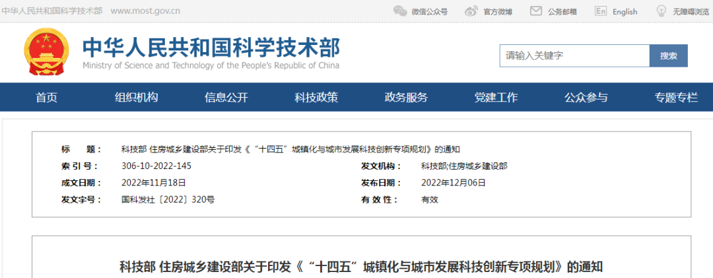713x278 pixels.
Task: Open the 公众参与 menu
Action: point(586,98)
